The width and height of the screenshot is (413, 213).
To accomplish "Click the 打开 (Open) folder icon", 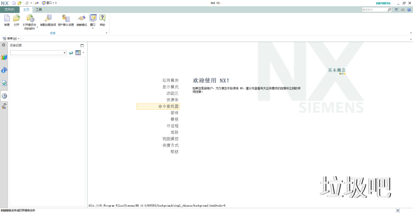I will point(16,18).
